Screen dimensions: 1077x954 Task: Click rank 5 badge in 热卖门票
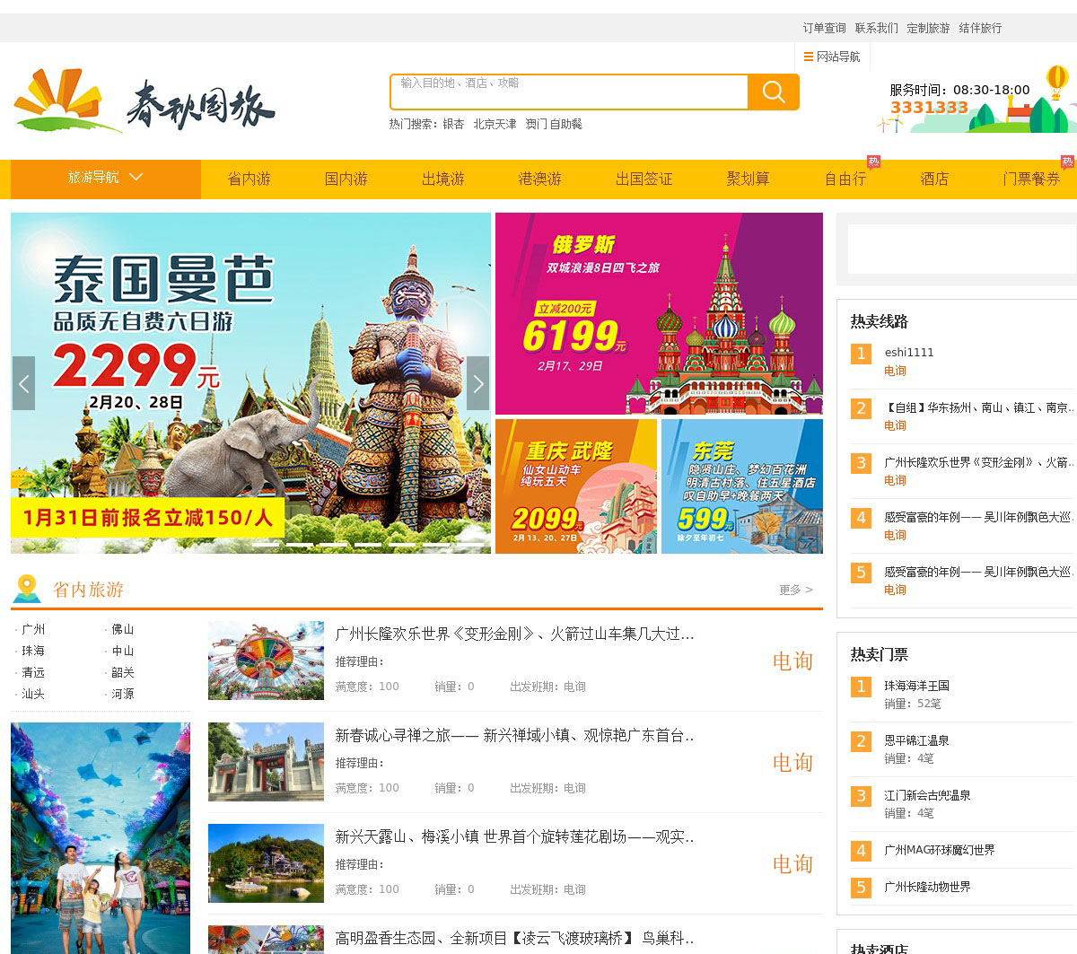861,888
